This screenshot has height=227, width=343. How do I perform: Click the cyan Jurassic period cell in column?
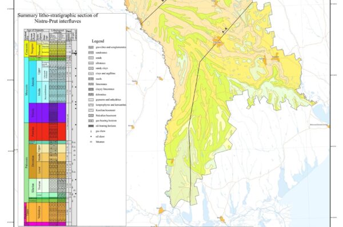click(x=33, y=81)
